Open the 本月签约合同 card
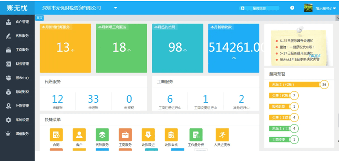The height and width of the screenshot is (161, 339). click(x=178, y=48)
